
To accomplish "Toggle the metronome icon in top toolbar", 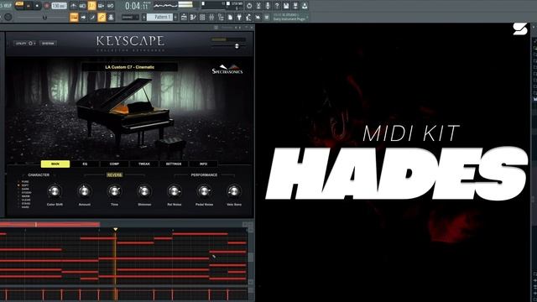I will tap(73, 6).
